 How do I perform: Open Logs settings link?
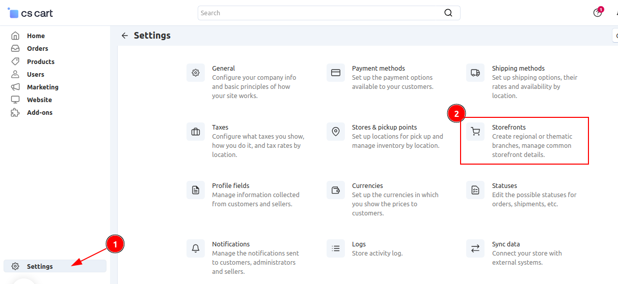[x=359, y=244]
